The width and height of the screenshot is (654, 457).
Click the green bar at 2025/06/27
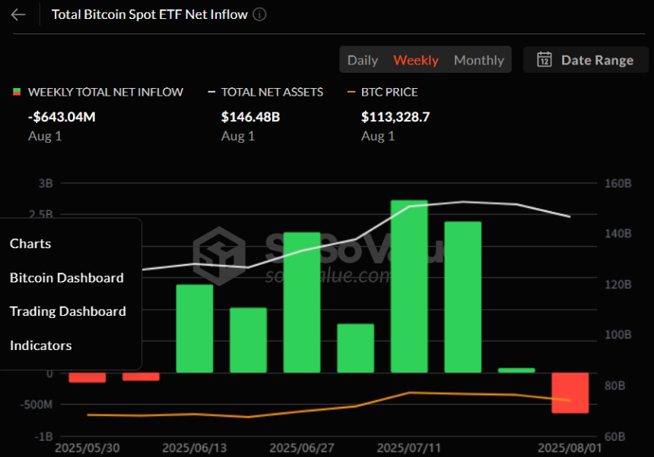pos(302,302)
